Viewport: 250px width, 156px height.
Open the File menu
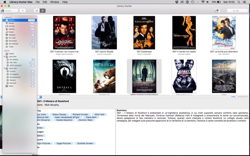pos(37,2)
